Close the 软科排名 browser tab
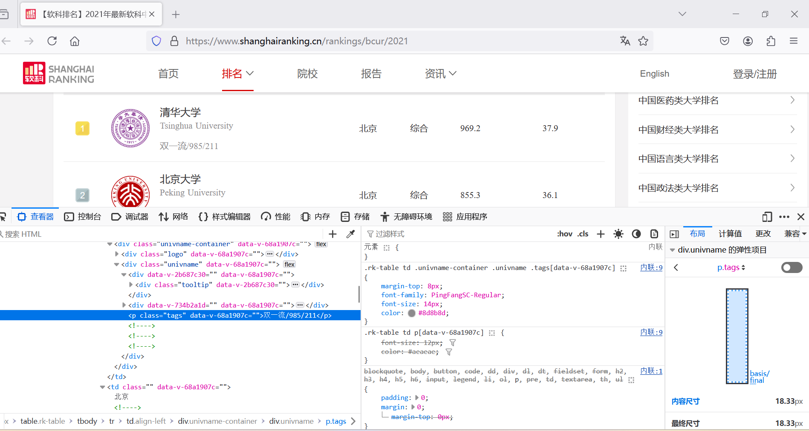Viewport: 809px width, 431px height. coord(152,14)
